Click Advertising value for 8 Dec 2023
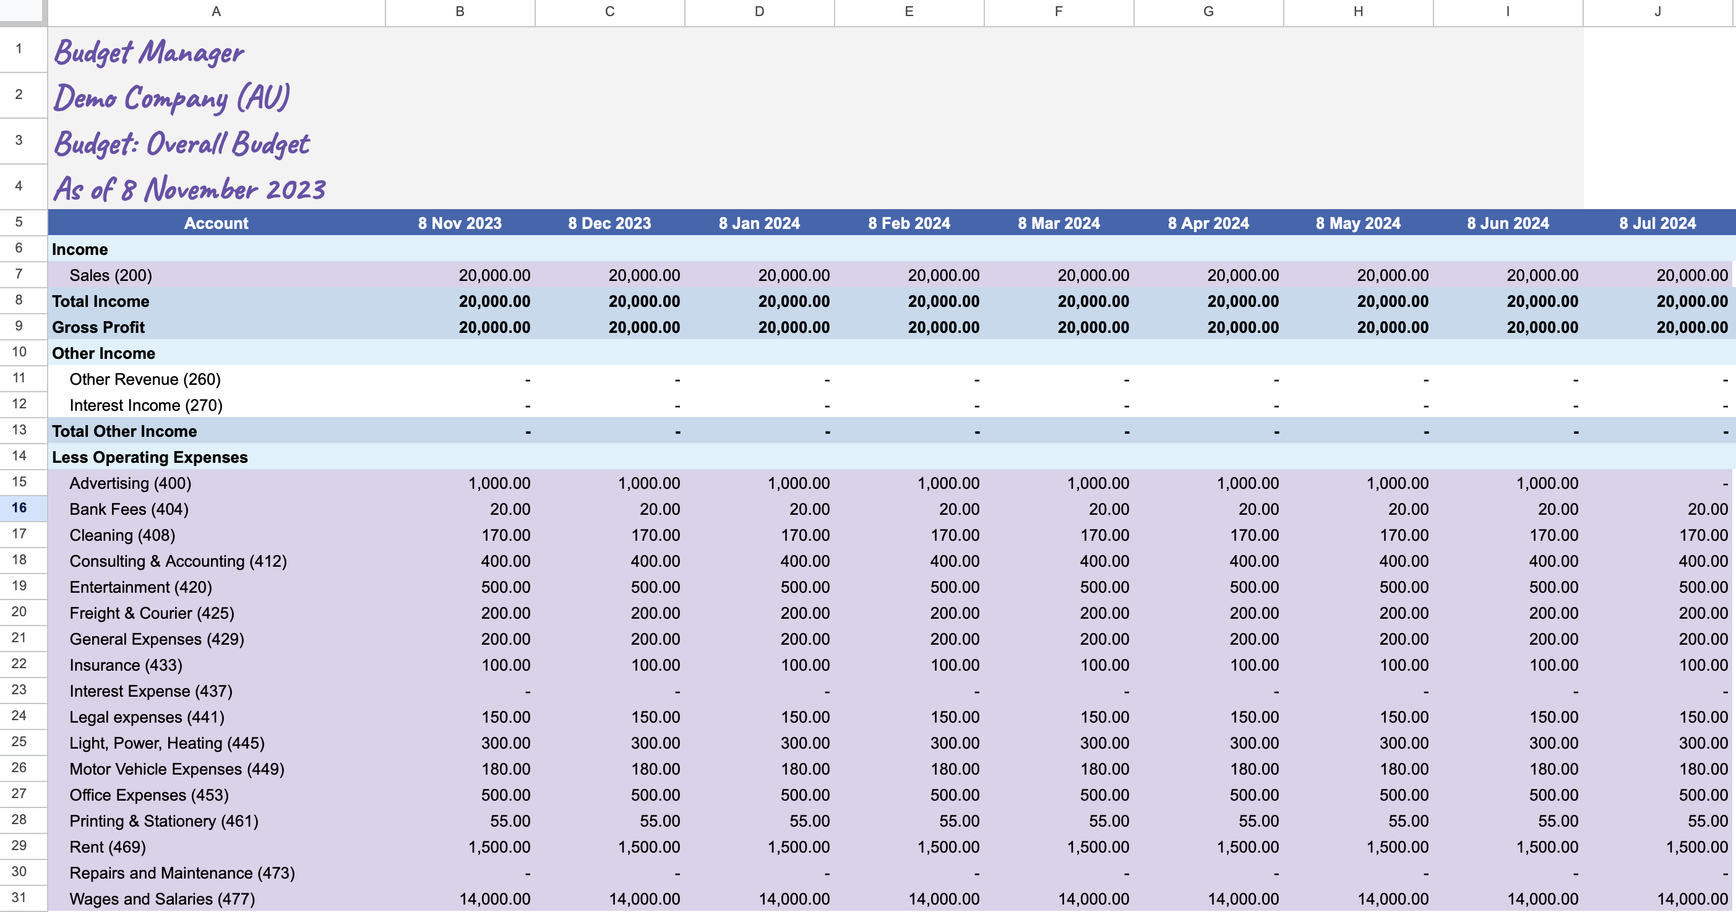 (x=609, y=483)
